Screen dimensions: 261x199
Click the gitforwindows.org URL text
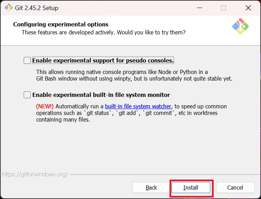point(35,174)
